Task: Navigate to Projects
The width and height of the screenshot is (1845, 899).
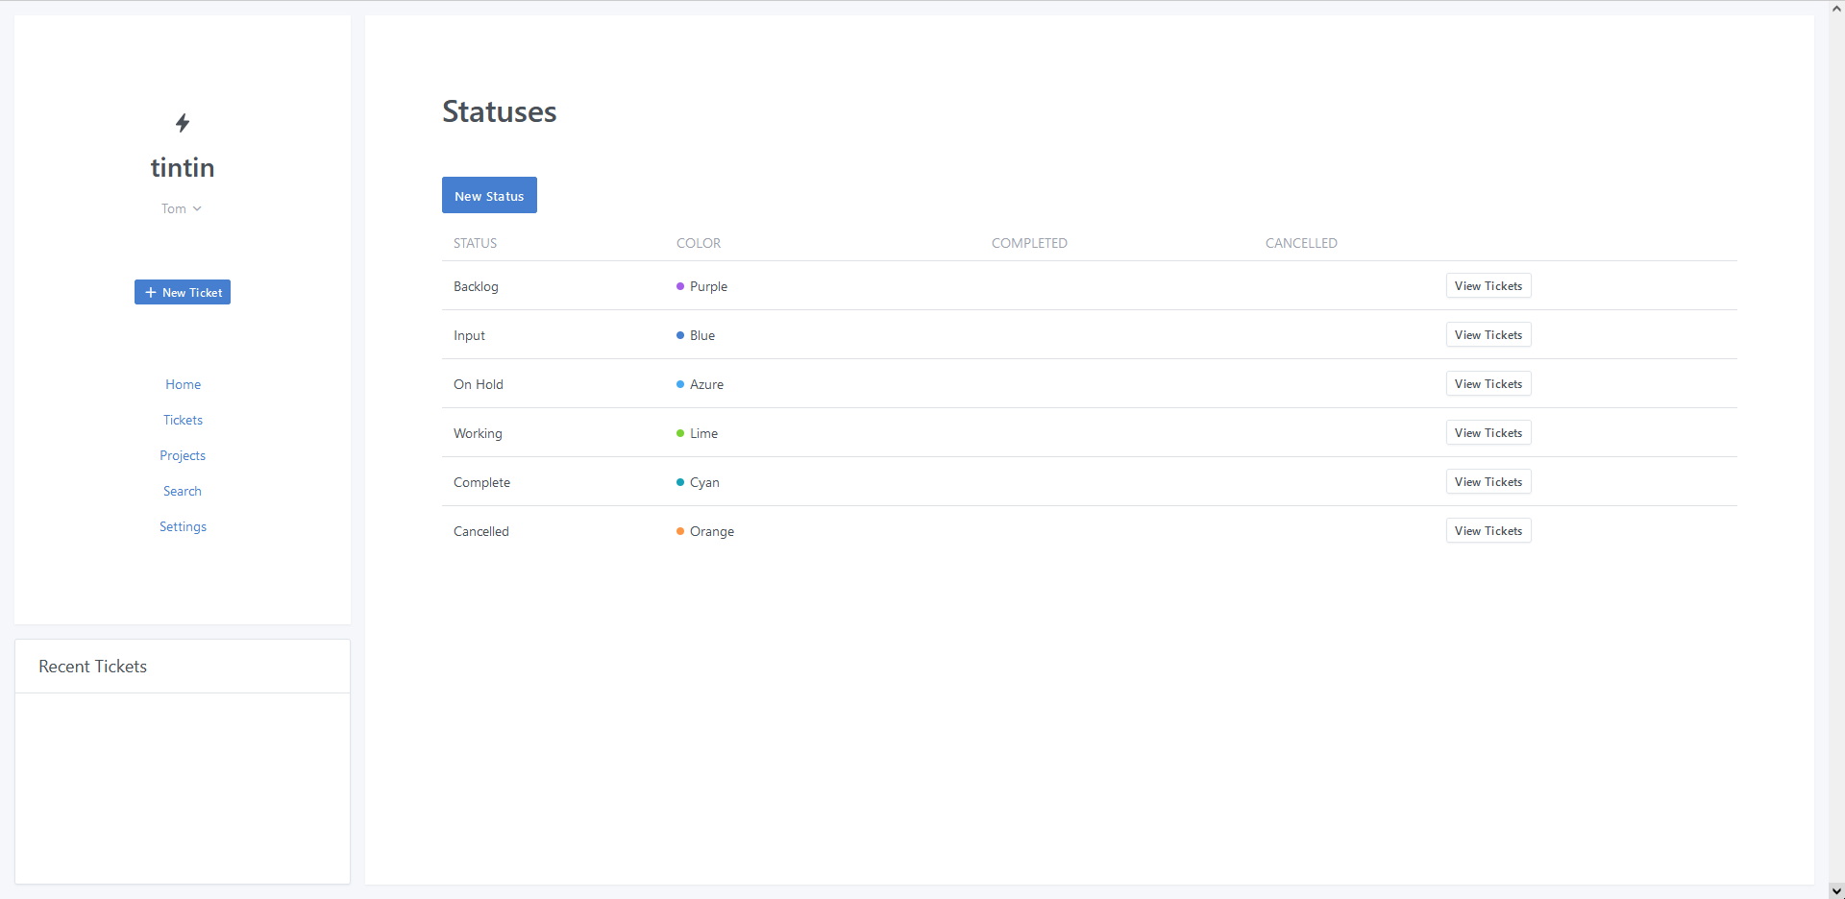Action: (183, 455)
